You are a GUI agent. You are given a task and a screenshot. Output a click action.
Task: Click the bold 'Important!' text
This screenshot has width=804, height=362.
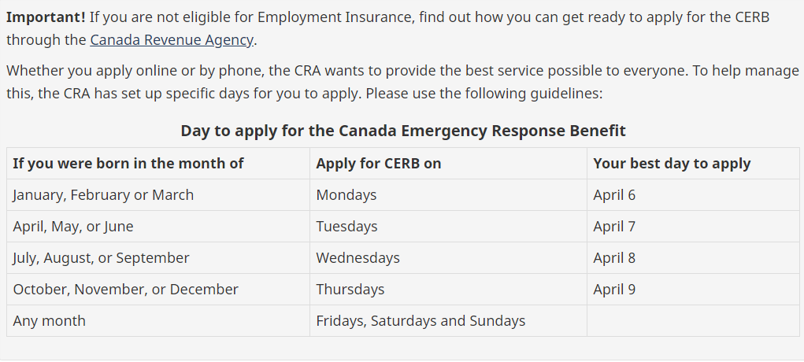pos(46,17)
